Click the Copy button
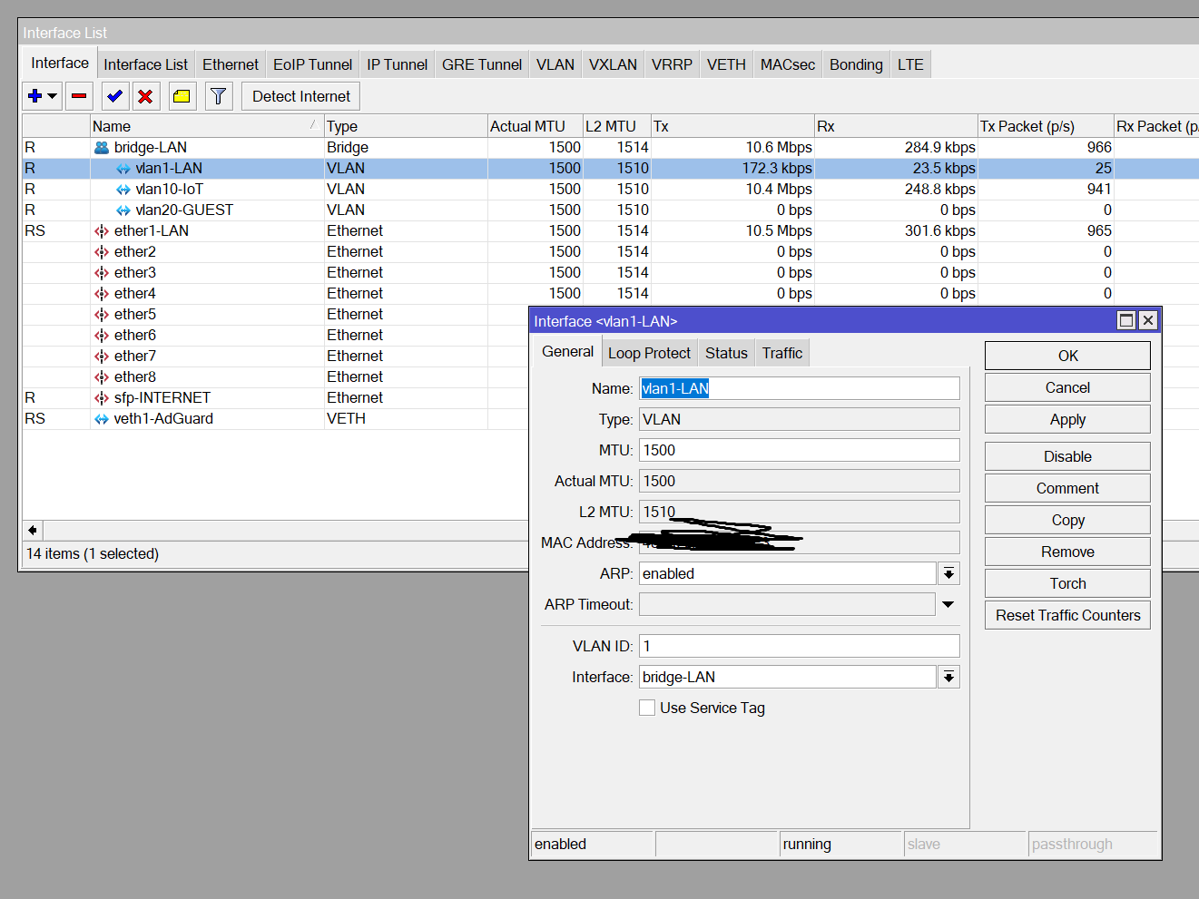1199x899 pixels. (1067, 520)
